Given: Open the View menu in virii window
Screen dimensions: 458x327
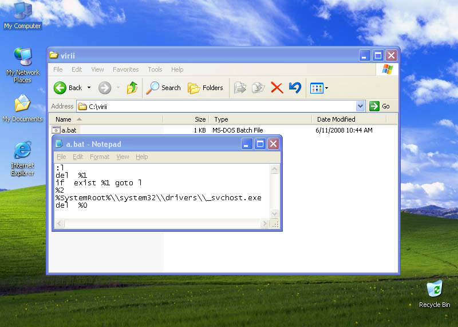Looking at the screenshot, I should tap(97, 69).
